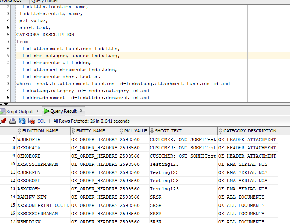The width and height of the screenshot is (290, 223).
Task: Sort by PK1_VALUE column header
Action: [134, 131]
